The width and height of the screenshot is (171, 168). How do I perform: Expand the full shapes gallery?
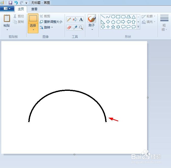click(138, 27)
